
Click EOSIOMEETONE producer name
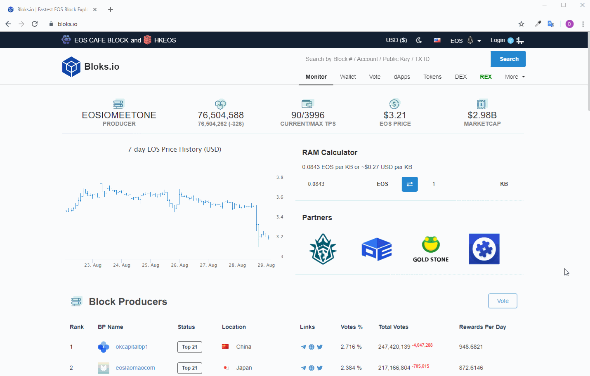(x=119, y=115)
